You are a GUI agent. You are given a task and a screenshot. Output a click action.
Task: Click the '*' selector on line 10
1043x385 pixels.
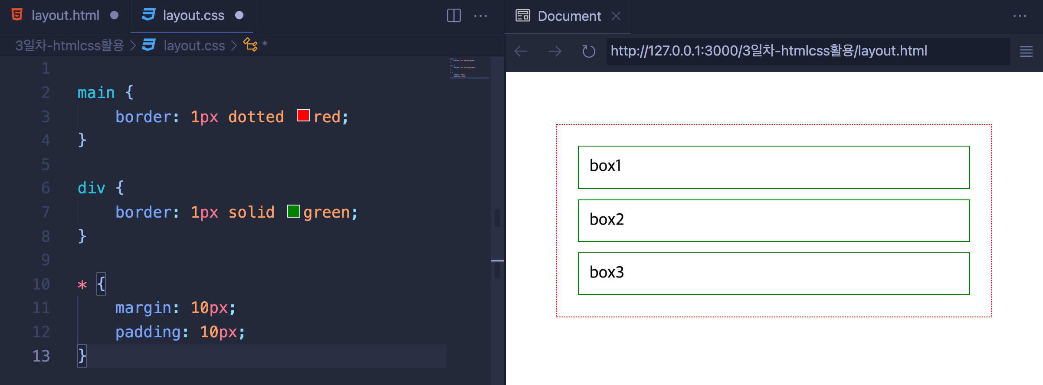coord(82,285)
